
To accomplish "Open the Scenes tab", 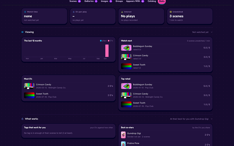I will (x=75, y=1).
